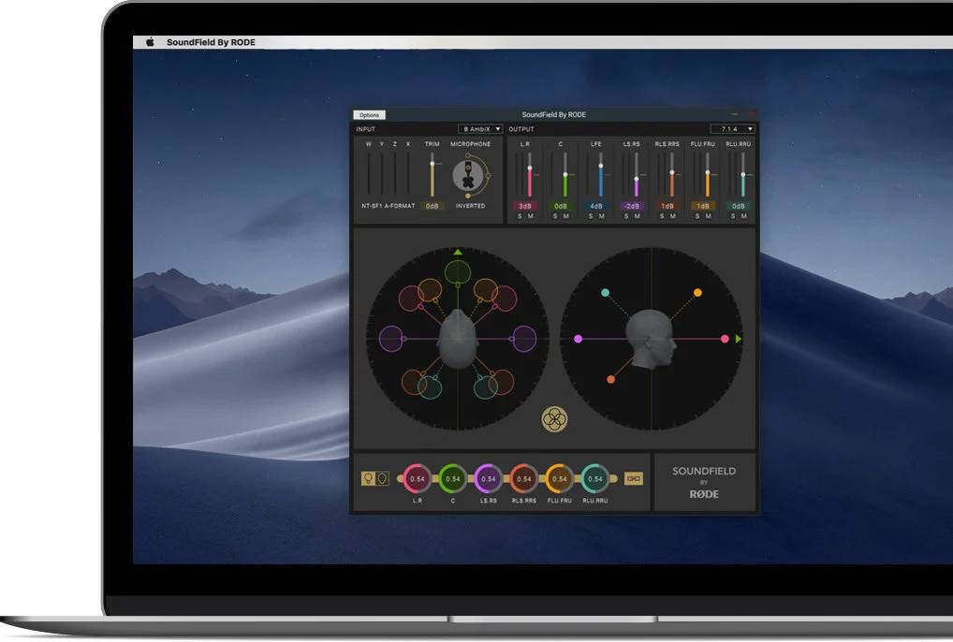Screen dimensions: 953x642
Task: Click the purple LS.RS output fader handle
Action: coord(637,179)
